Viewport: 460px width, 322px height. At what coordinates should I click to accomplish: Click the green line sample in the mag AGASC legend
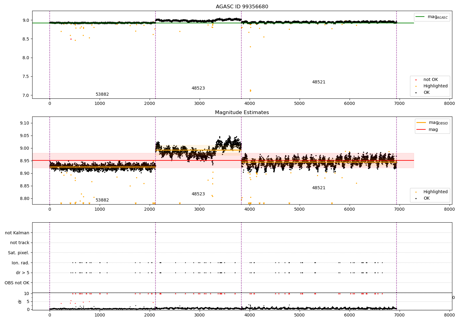tap(420, 17)
